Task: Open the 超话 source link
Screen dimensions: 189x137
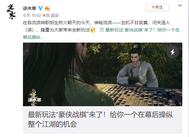Action: (55, 15)
